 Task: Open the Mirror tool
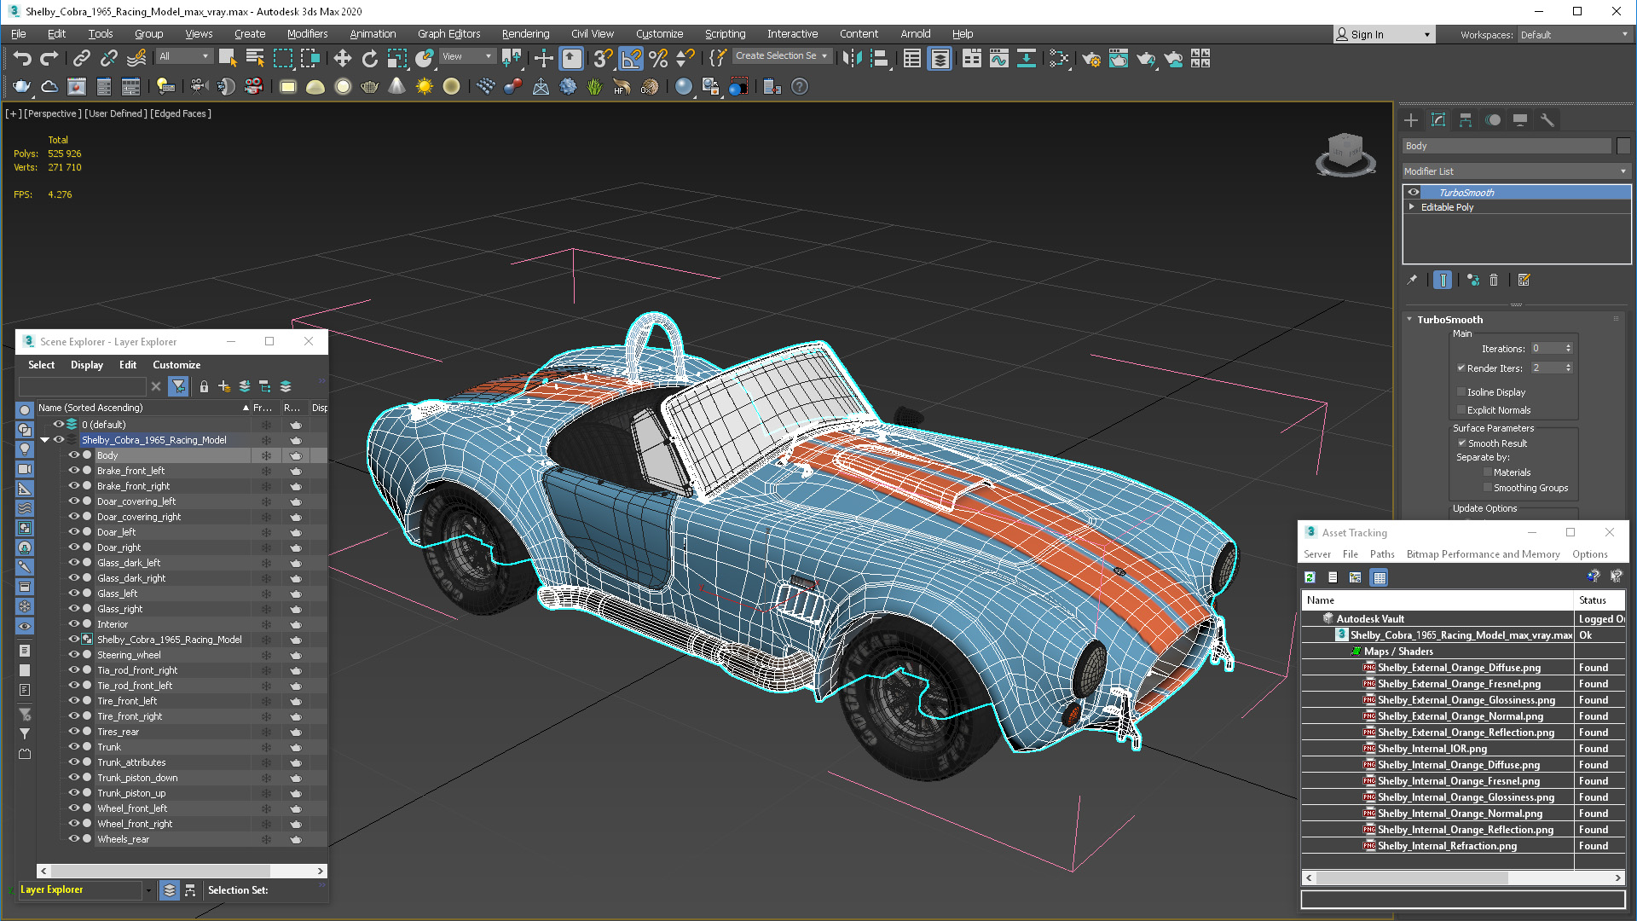852,58
